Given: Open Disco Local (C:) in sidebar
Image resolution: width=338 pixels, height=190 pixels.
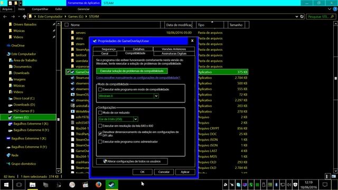Looking at the screenshot, I should [24, 98].
